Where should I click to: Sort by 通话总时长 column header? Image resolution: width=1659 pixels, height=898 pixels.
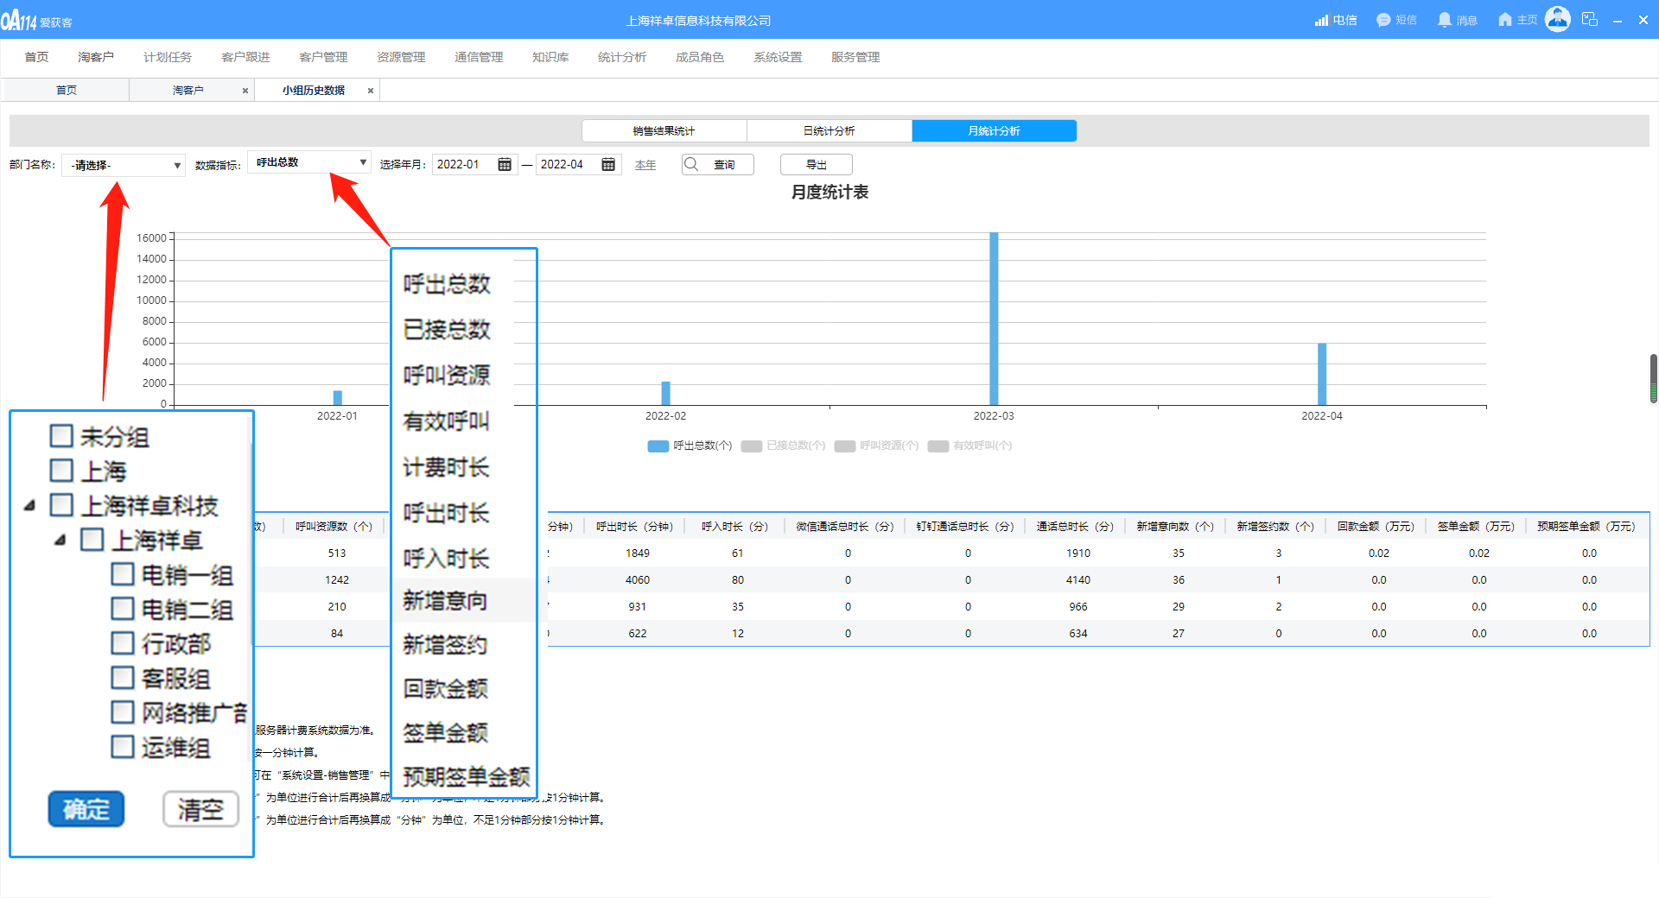click(1075, 526)
